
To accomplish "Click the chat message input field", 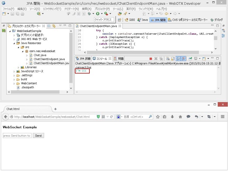I will [x=17, y=136].
